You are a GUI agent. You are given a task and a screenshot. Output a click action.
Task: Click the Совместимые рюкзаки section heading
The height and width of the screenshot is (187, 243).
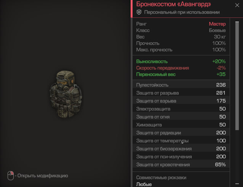click(x=161, y=178)
